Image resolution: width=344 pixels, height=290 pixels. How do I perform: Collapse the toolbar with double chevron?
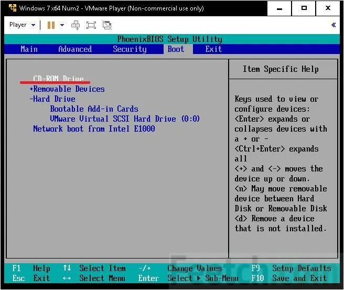[x=334, y=25]
